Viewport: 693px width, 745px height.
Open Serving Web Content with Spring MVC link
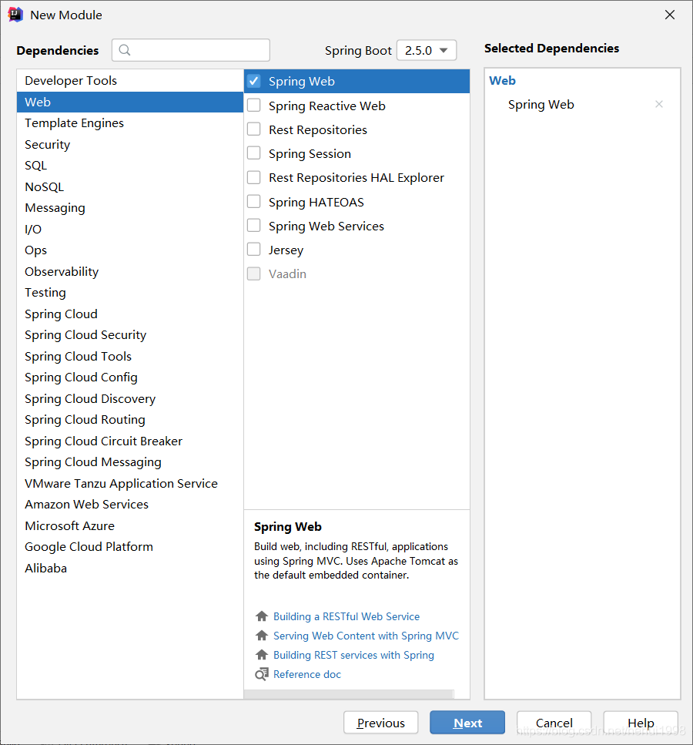coord(367,636)
